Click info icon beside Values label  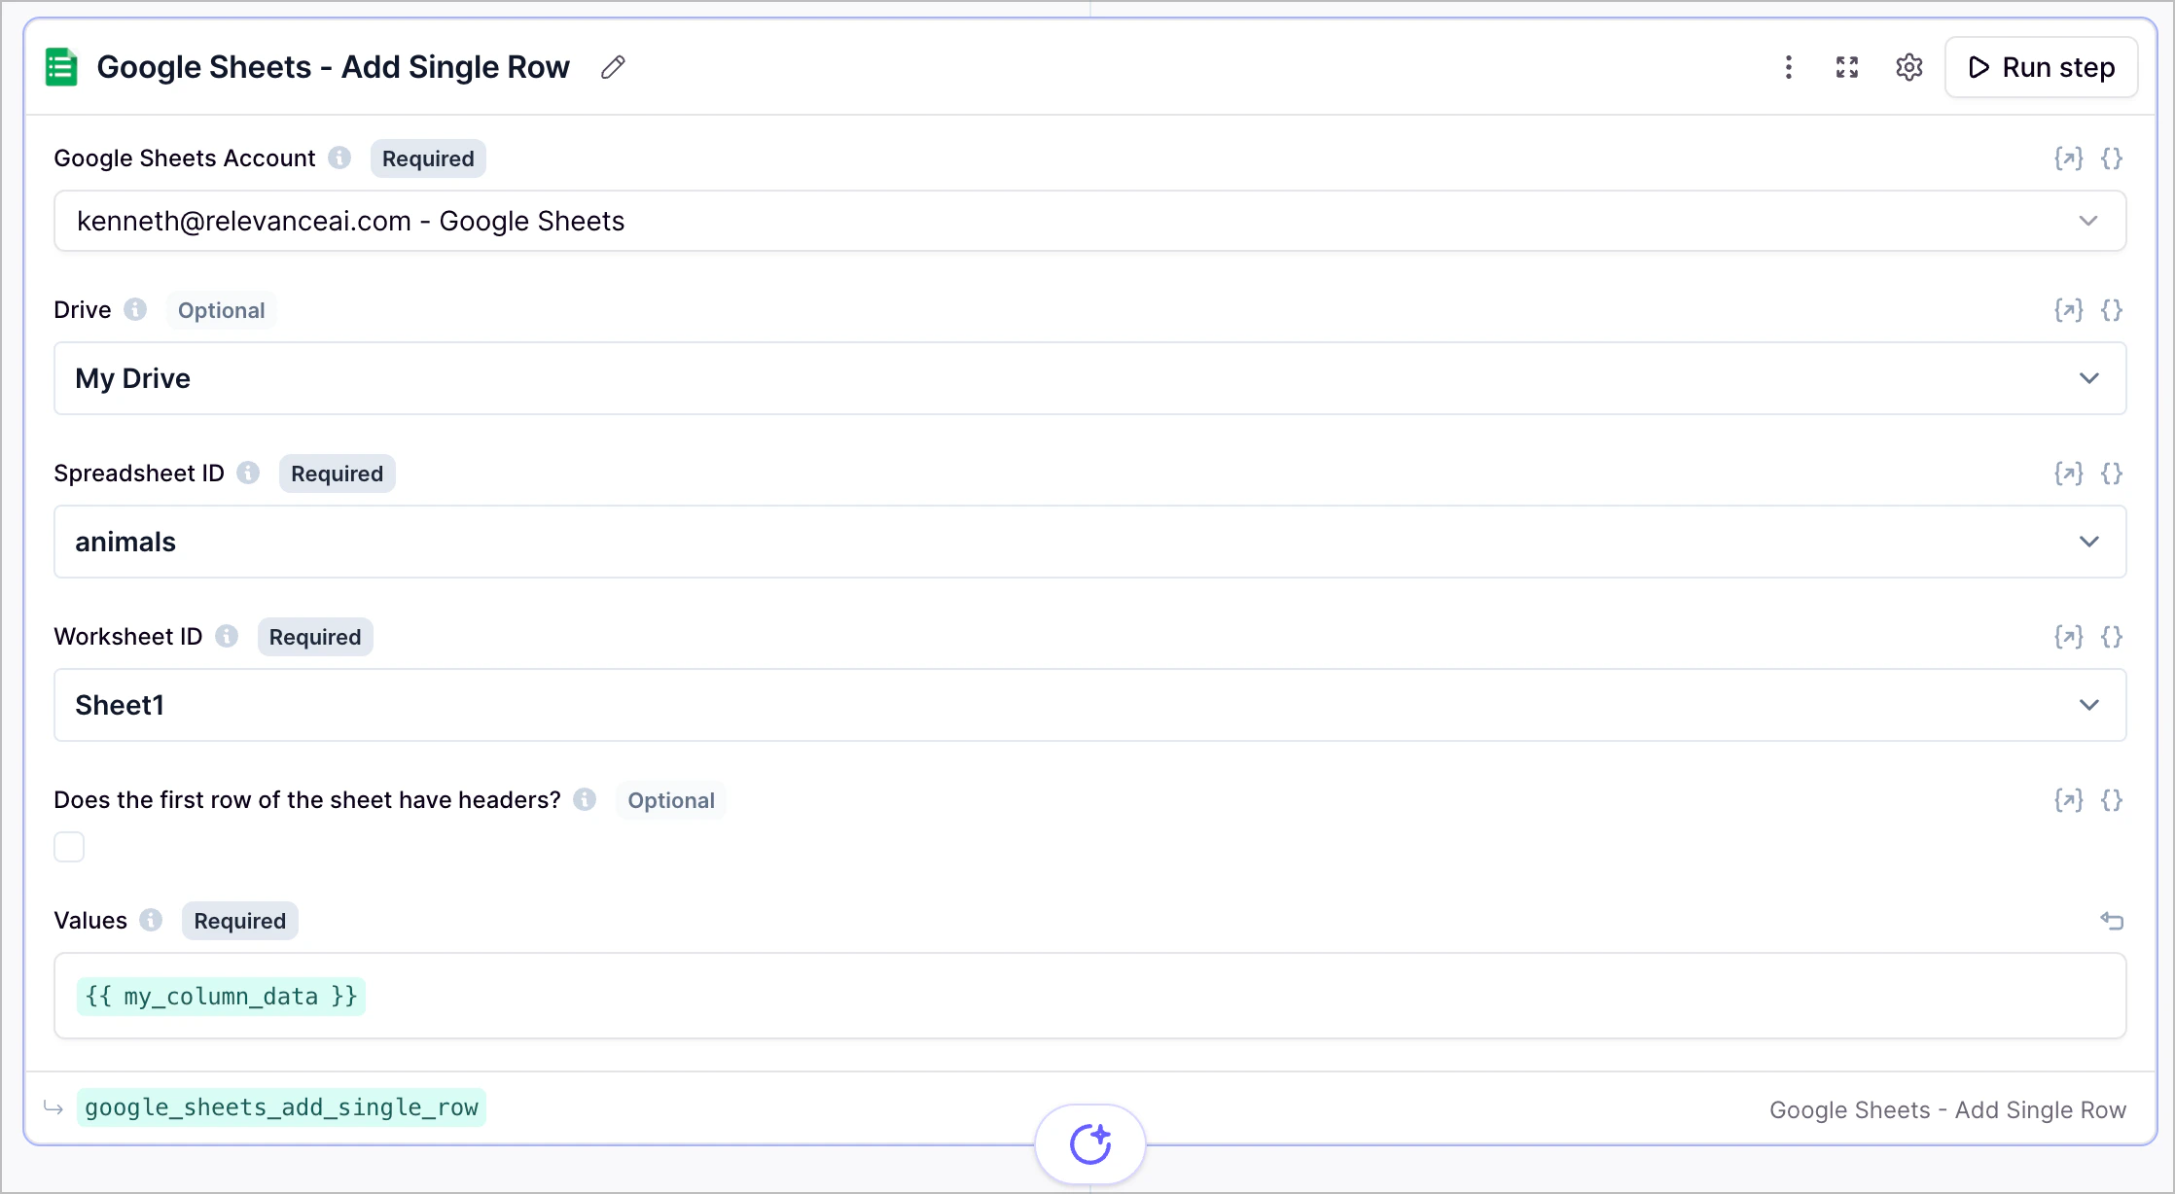151,920
